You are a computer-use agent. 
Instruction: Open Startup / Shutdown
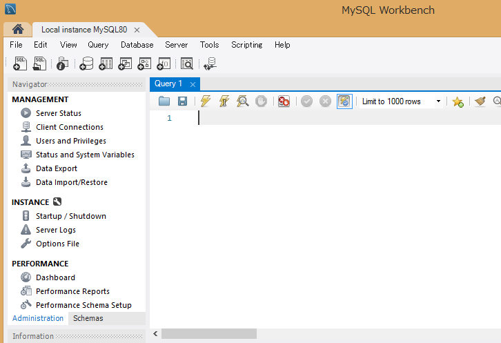(x=71, y=216)
